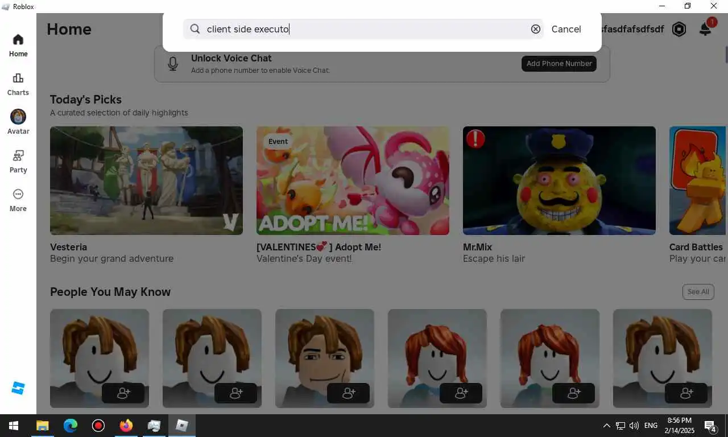Click the Vesteria title text
Viewport: 728px width, 437px height.
[68, 247]
